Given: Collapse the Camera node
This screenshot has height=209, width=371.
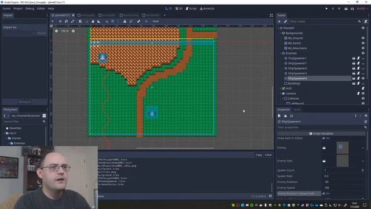Looking at the screenshot, I should pos(281,93).
